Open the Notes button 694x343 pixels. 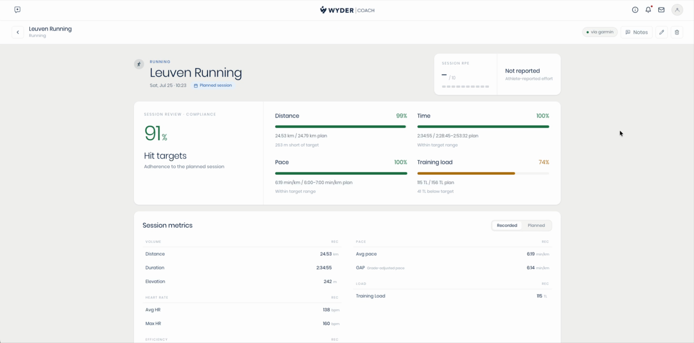[637, 32]
